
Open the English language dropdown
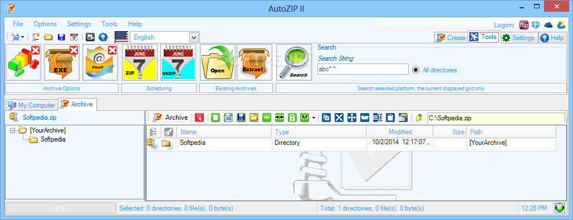194,37
